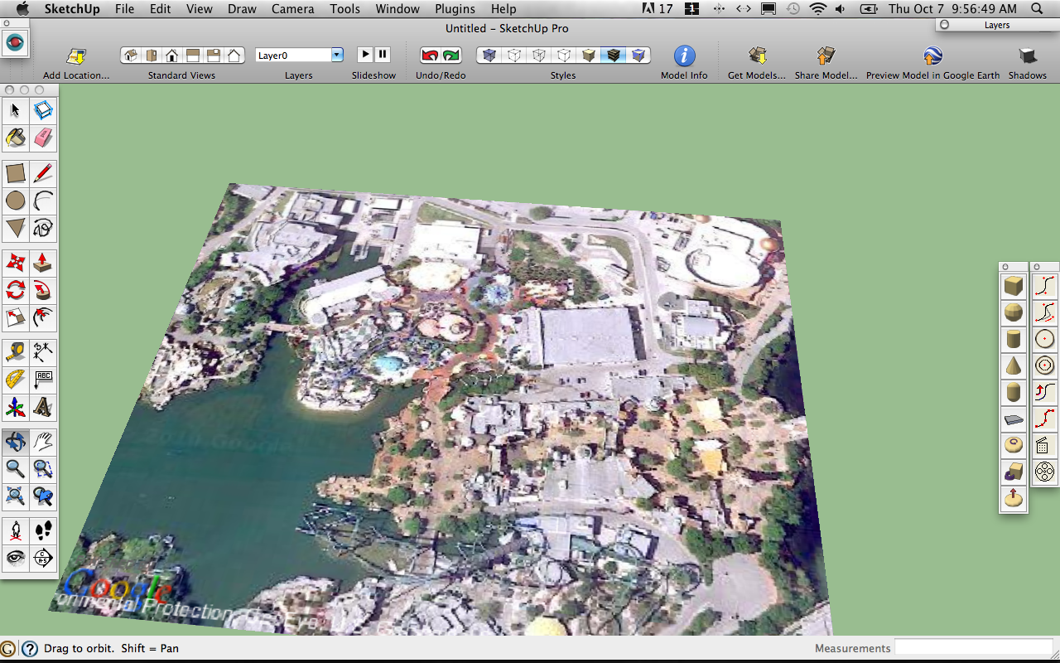This screenshot has height=663, width=1060.
Task: Enable the Shaded with Textures style
Action: [614, 55]
